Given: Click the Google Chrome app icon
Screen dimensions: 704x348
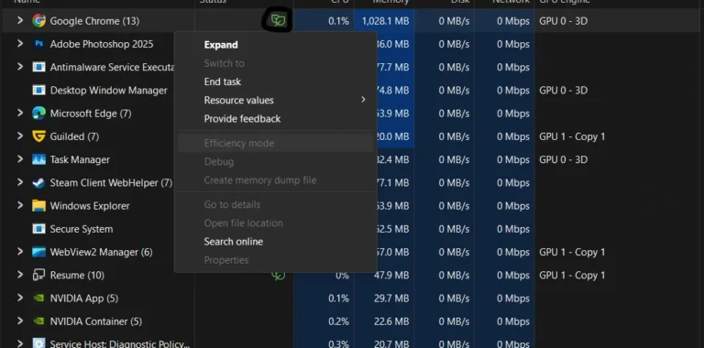Looking at the screenshot, I should (x=39, y=21).
